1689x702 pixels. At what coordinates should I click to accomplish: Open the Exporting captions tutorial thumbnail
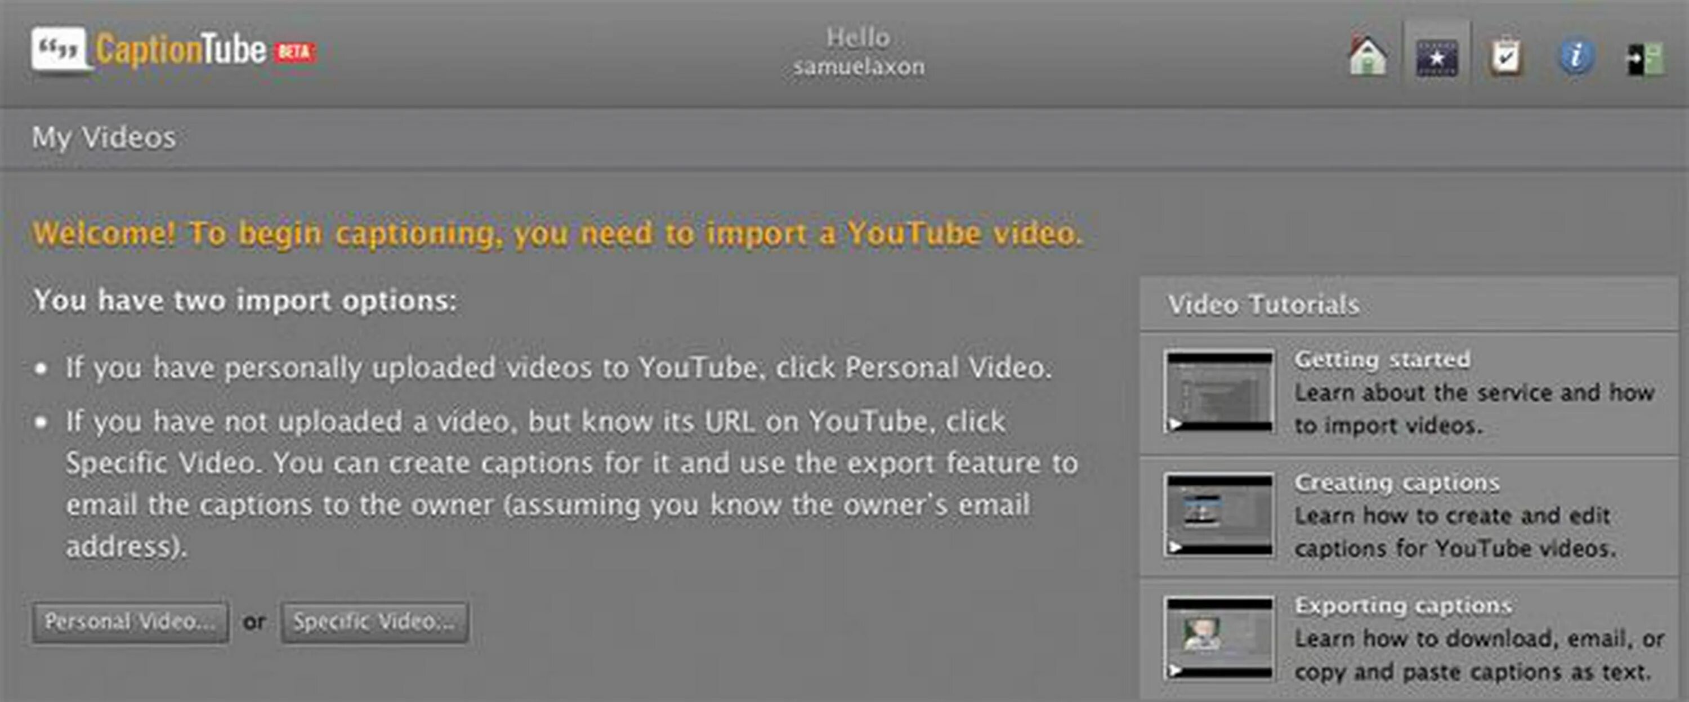pos(1219,638)
